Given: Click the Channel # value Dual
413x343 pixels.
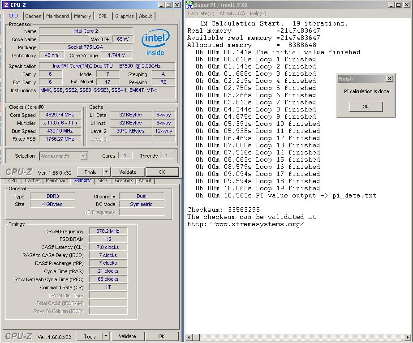Looking at the screenshot, I should click(142, 196).
